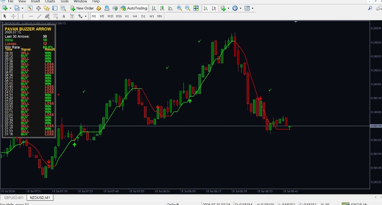
Task: Set timeframe to H4
Action: click(x=135, y=16)
